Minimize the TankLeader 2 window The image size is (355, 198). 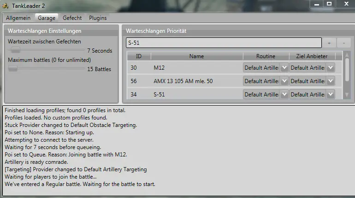coord(317,4)
